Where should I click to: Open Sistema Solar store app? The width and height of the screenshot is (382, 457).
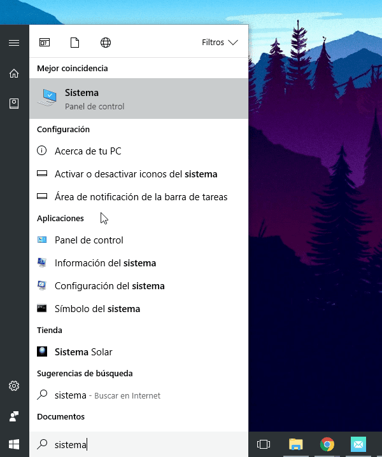[83, 352]
